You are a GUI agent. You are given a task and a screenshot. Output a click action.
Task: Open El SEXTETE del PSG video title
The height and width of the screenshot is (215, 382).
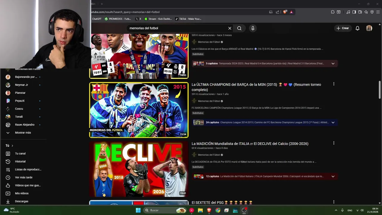pyautogui.click(x=222, y=202)
